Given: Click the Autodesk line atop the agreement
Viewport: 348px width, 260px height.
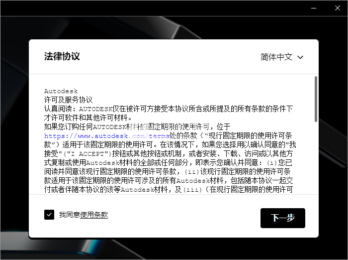Looking at the screenshot, I should (61, 91).
